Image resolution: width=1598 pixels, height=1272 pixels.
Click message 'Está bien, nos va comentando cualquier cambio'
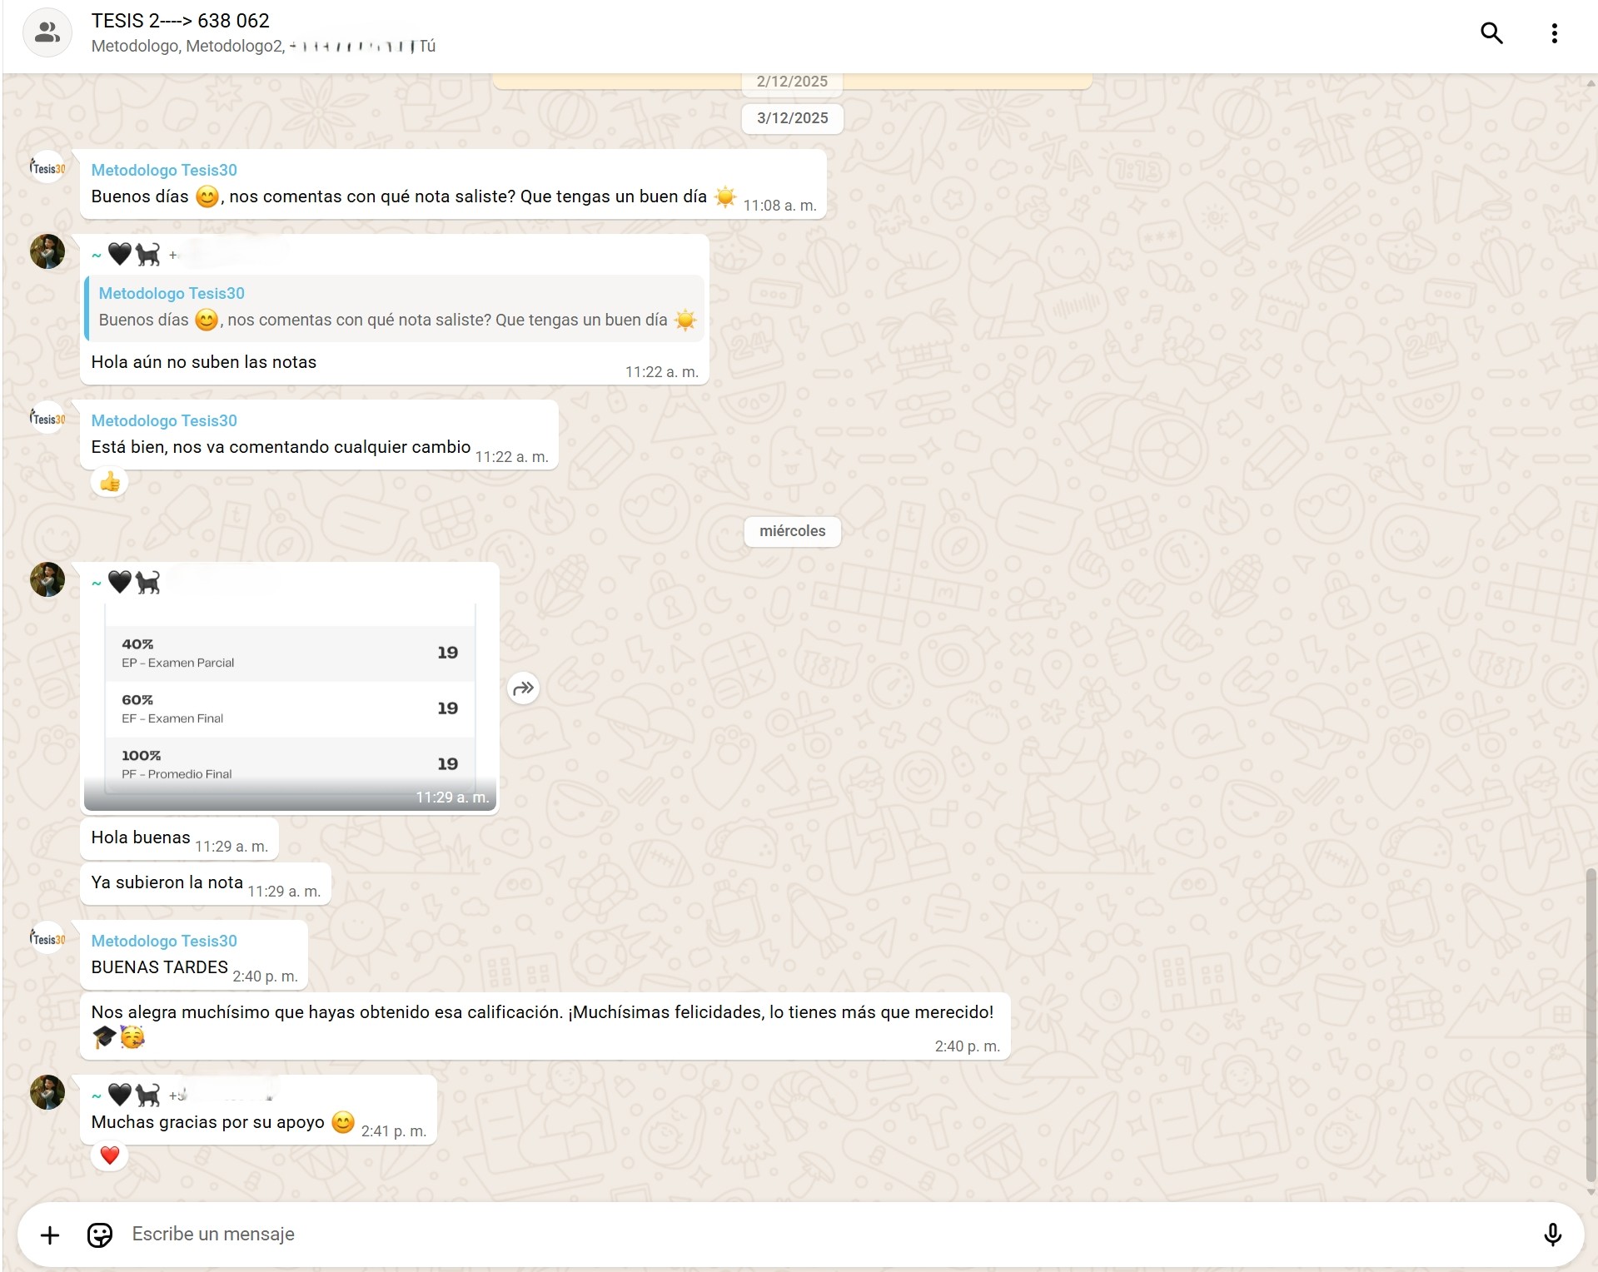[281, 447]
